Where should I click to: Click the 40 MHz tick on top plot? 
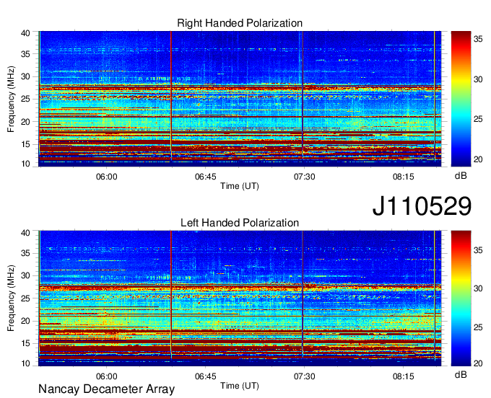(25, 33)
